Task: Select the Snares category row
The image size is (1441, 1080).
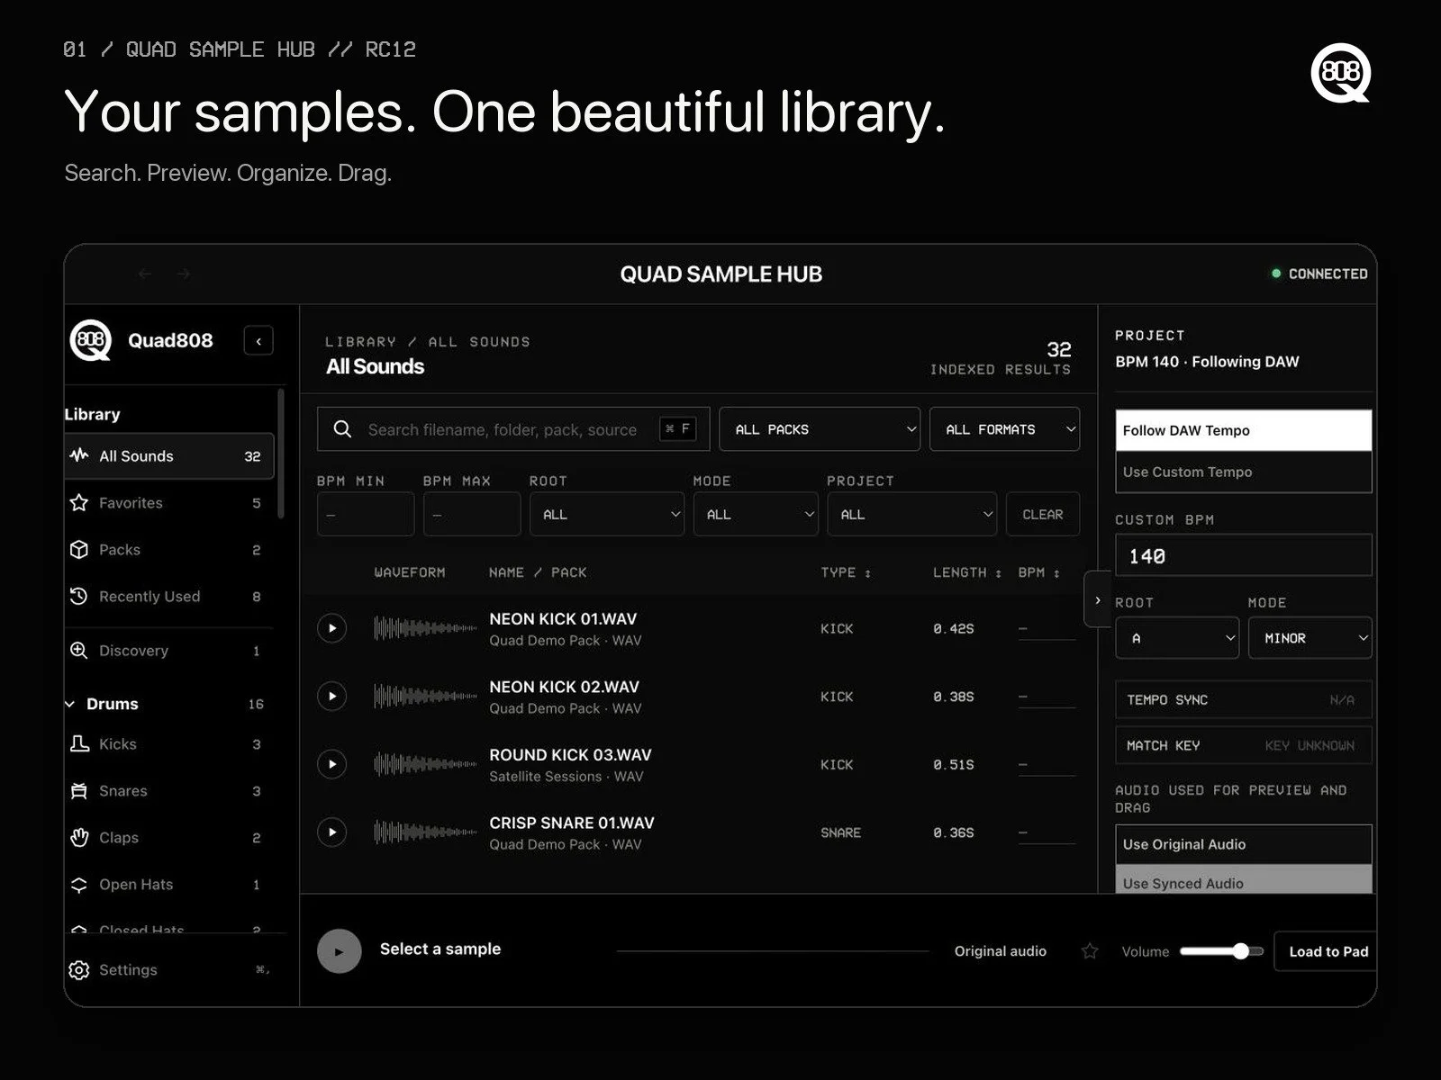Action: [169, 790]
